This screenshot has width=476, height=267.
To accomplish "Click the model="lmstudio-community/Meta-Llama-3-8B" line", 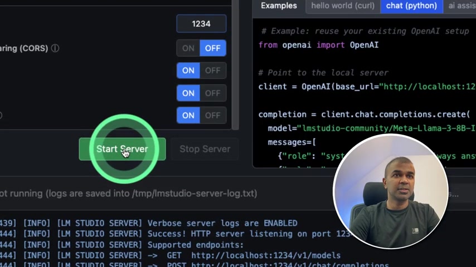I will 372,128.
